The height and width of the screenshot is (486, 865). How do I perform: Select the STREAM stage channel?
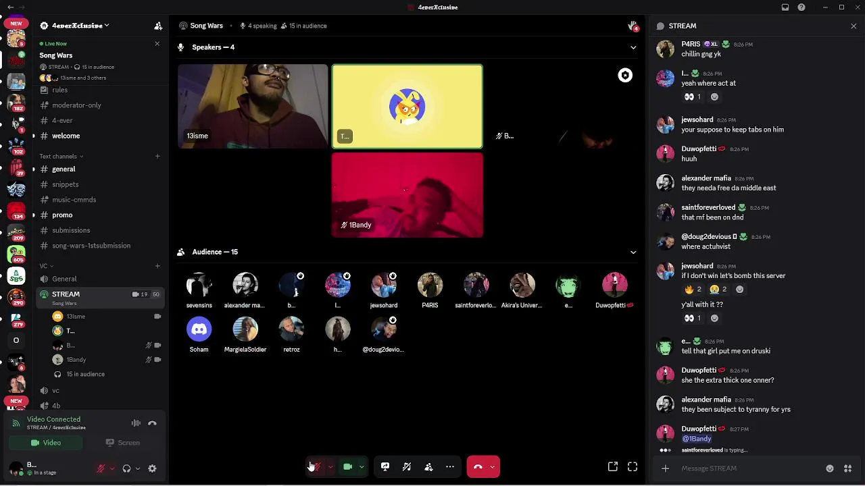(99, 298)
